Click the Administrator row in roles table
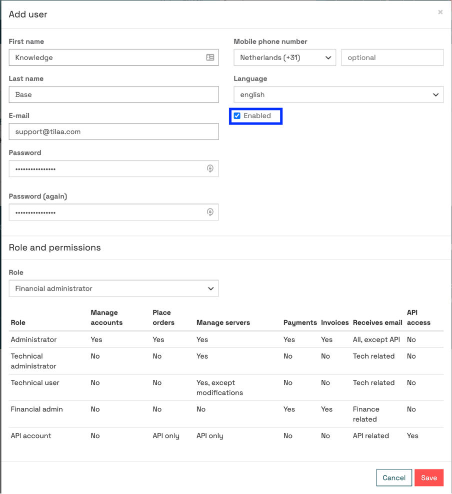 point(226,339)
